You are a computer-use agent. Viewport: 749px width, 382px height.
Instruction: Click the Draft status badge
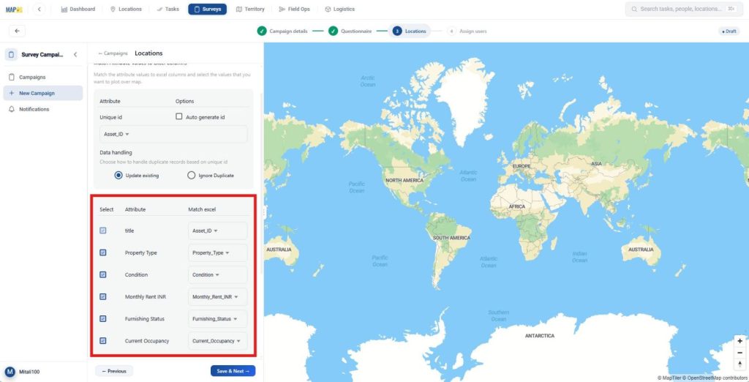(729, 31)
